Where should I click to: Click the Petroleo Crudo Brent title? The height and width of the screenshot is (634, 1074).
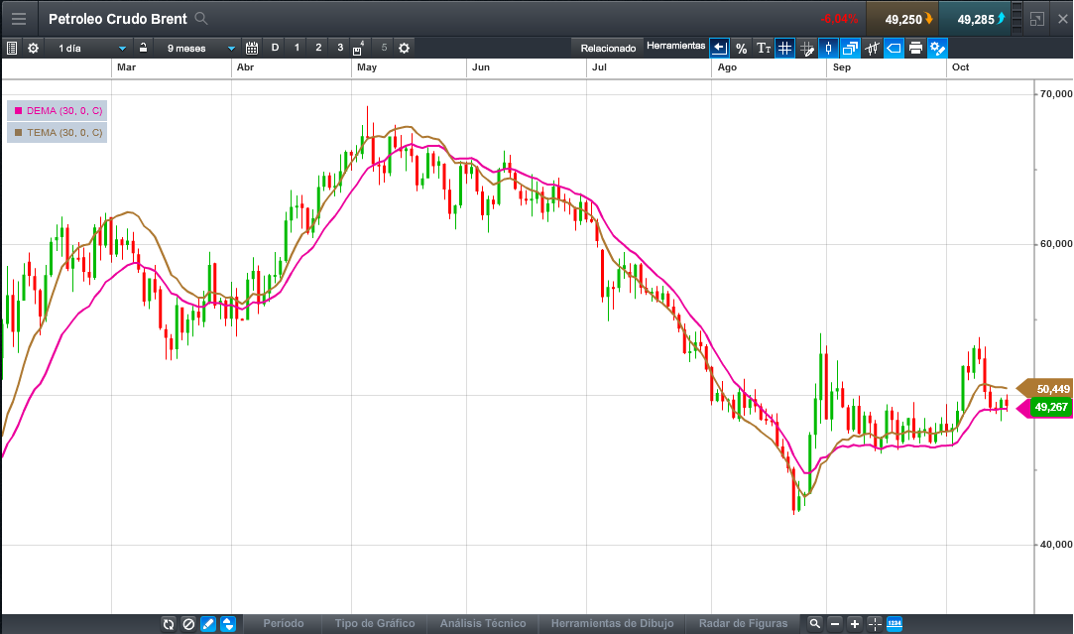(x=118, y=19)
